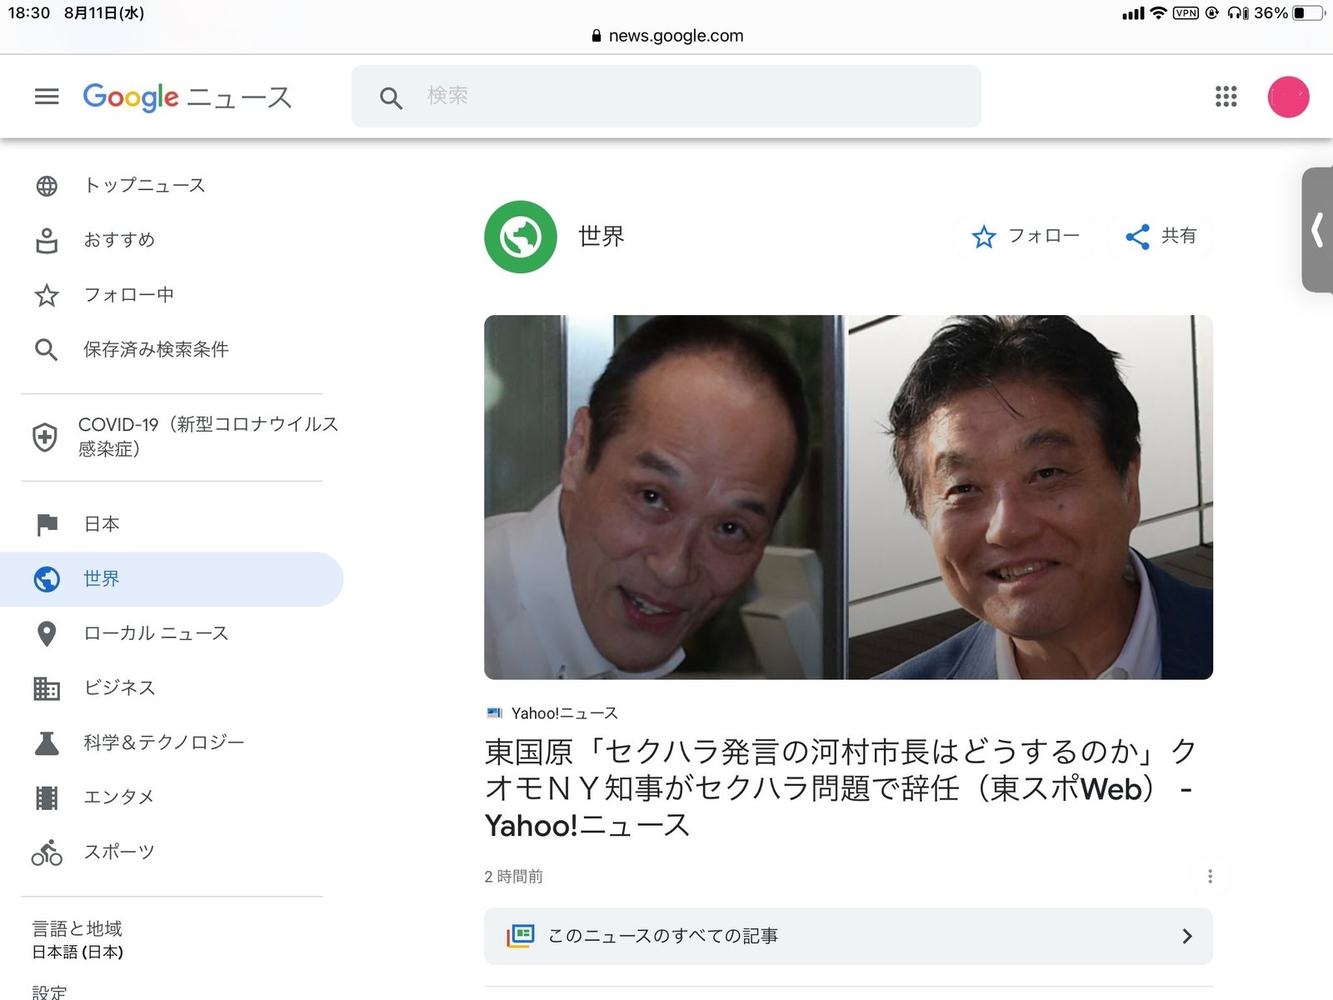The height and width of the screenshot is (1000, 1333).
Task: Click the 科学＆テクノロジー flask icon
Action: click(47, 743)
